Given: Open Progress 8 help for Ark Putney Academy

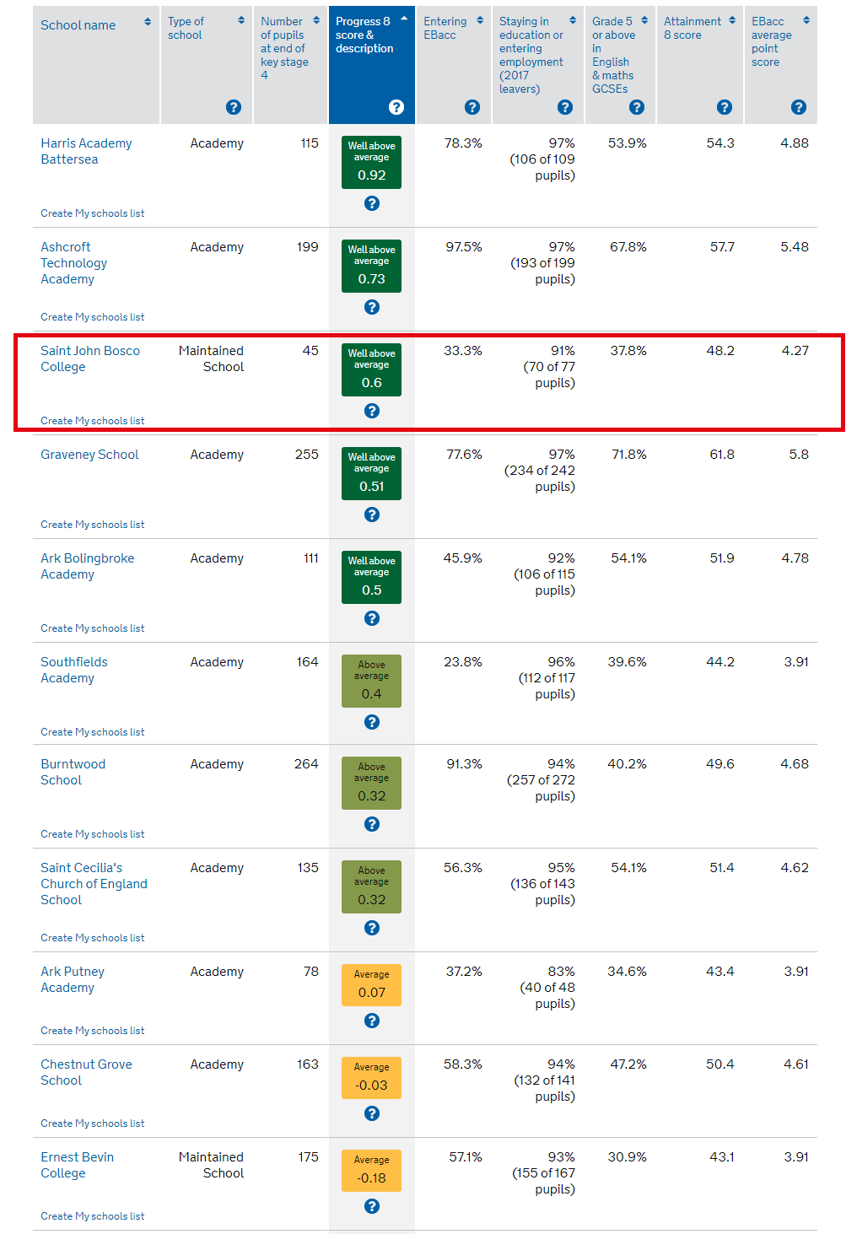Looking at the screenshot, I should coord(372,1021).
